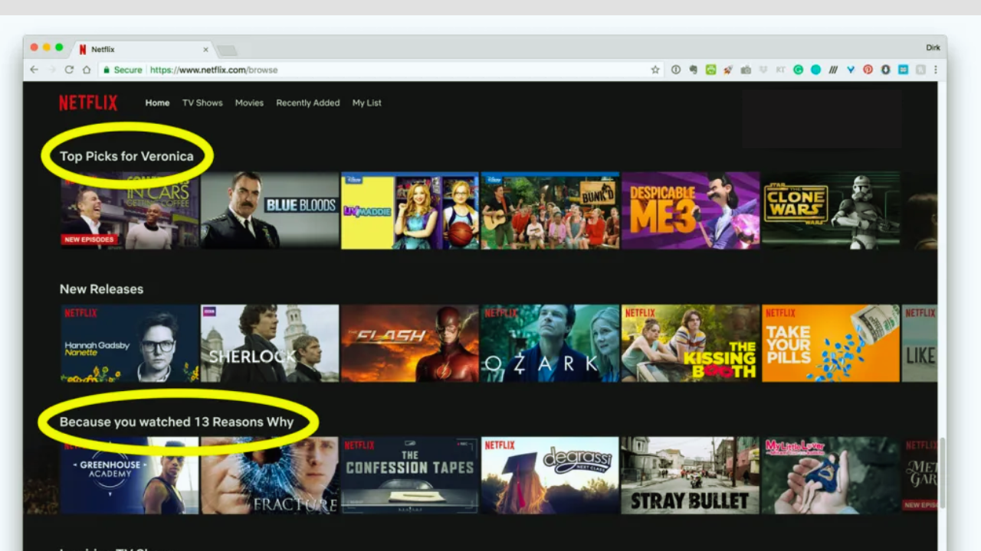Select Take Your Pills
This screenshot has width=981, height=551.
click(831, 344)
